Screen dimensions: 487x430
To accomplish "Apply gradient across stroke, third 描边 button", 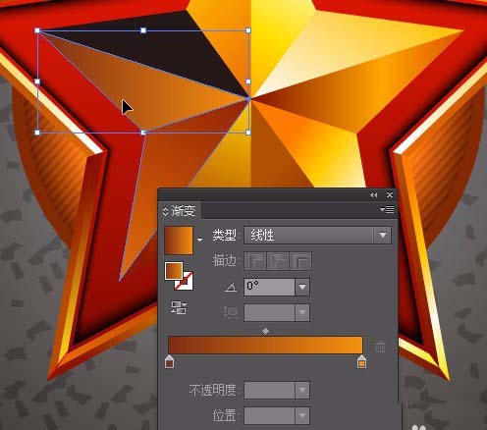I will tap(300, 261).
